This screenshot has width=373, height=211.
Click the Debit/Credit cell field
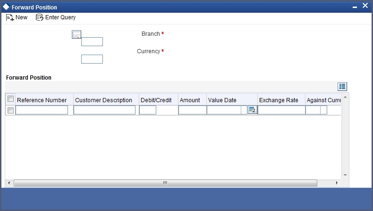click(148, 110)
